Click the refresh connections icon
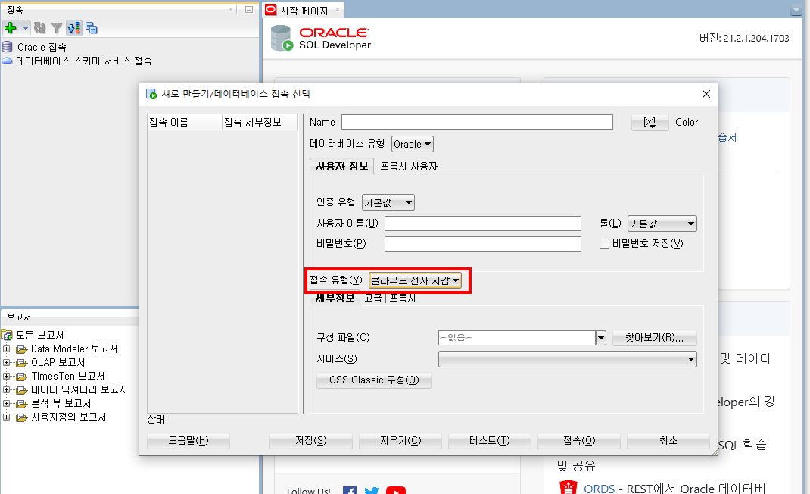The image size is (810, 494). click(x=40, y=28)
